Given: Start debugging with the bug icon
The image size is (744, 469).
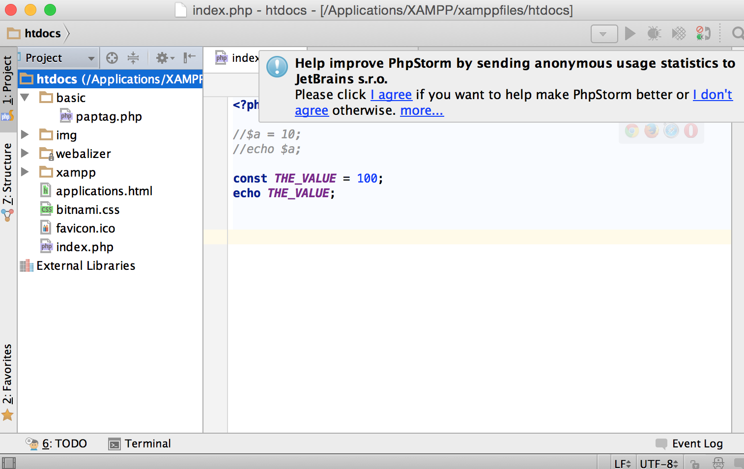Looking at the screenshot, I should click(x=654, y=33).
